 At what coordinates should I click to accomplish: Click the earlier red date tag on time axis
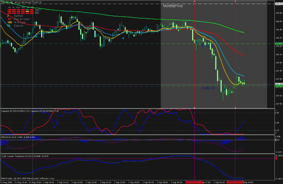tap(194, 182)
